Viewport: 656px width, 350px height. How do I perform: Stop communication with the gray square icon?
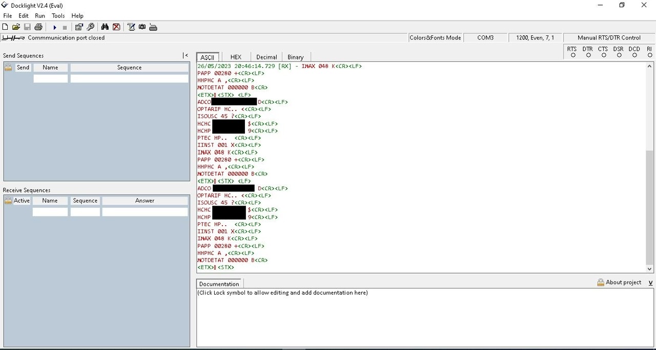coord(65,27)
